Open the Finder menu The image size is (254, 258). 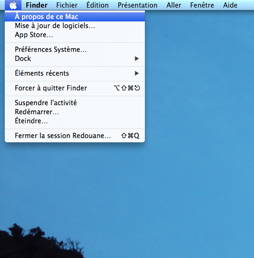click(37, 5)
